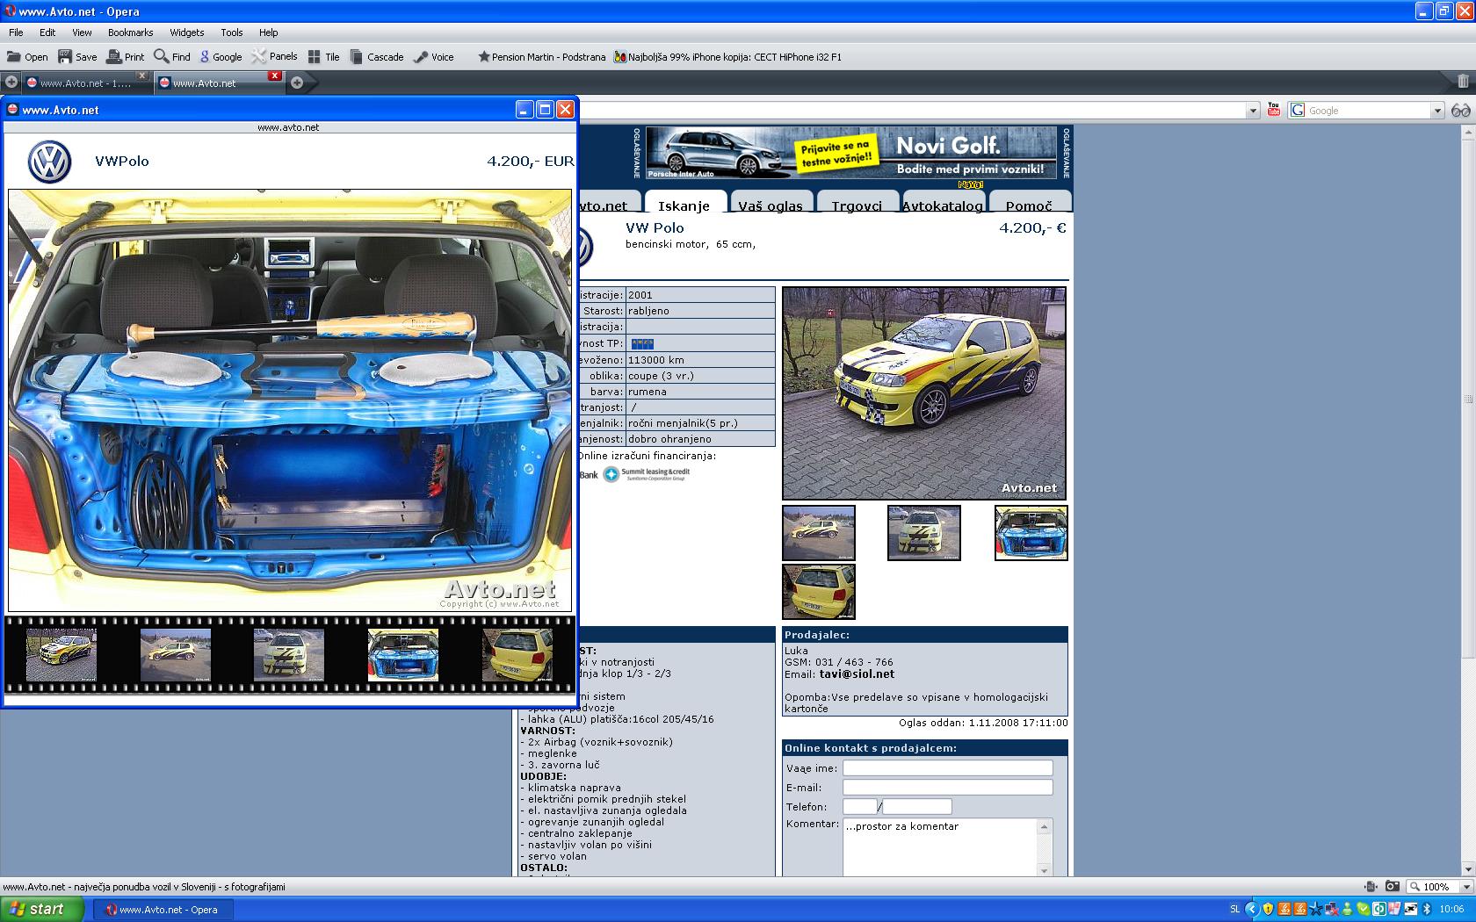Focus the Telefon number field after slash
The image size is (1476, 922).
pyautogui.click(x=917, y=806)
